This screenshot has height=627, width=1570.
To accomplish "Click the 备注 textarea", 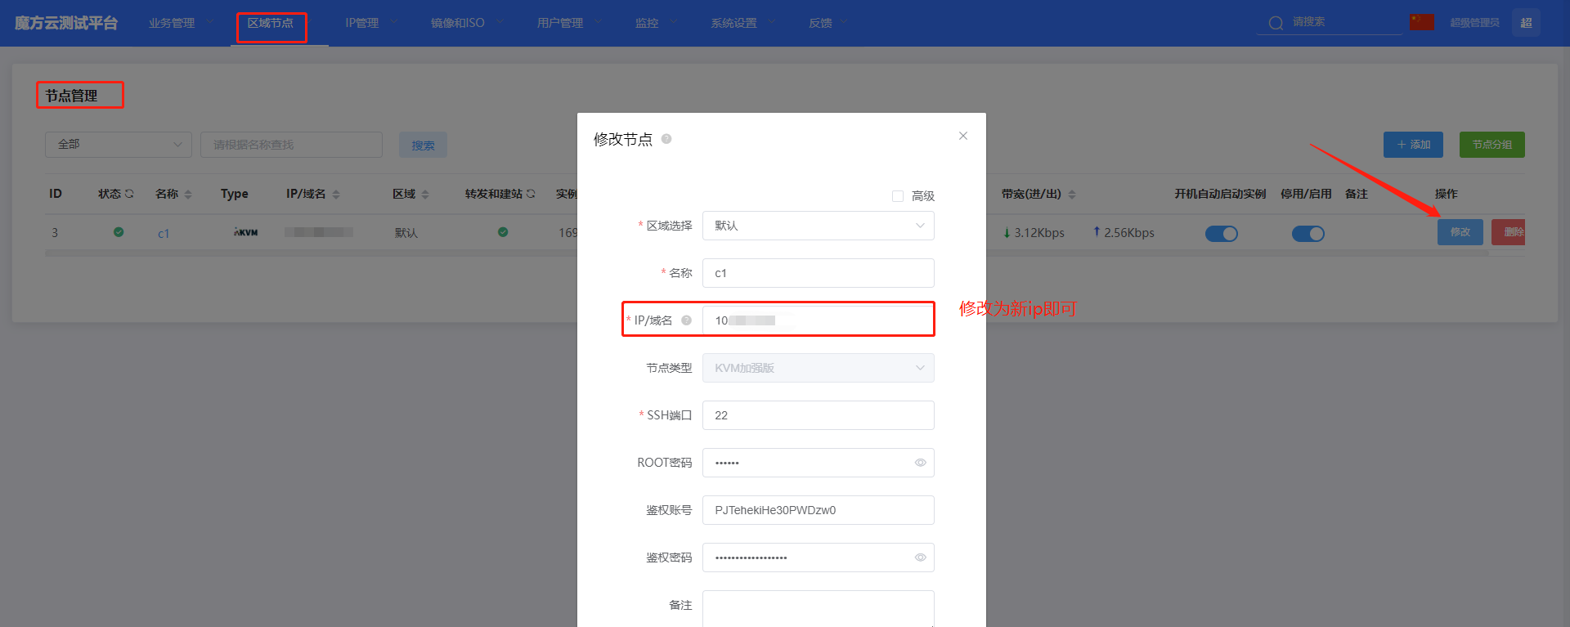I will pos(819,609).
